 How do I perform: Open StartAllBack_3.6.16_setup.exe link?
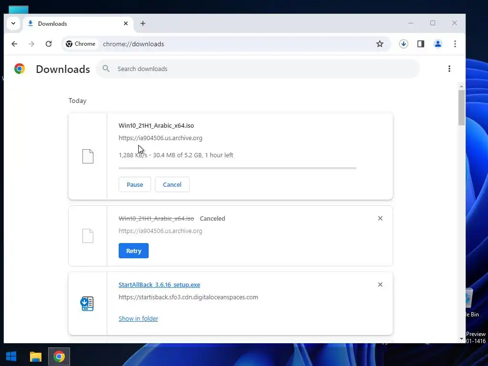pos(159,285)
